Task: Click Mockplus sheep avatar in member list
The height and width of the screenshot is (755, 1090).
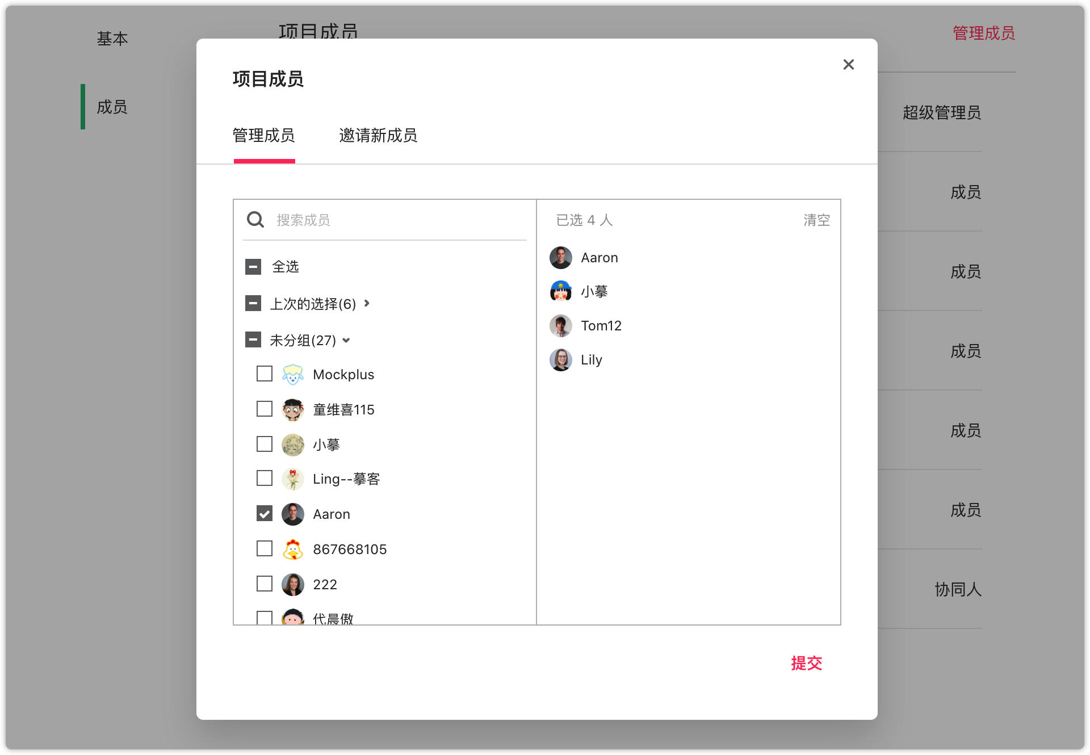Action: [x=292, y=375]
